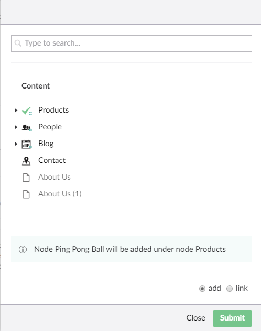This screenshot has width=261, height=331.
Task: Close the dialog via Close button
Action: [196, 318]
